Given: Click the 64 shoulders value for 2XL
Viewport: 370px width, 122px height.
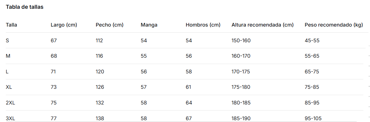Looking at the screenshot, I should 189,103.
